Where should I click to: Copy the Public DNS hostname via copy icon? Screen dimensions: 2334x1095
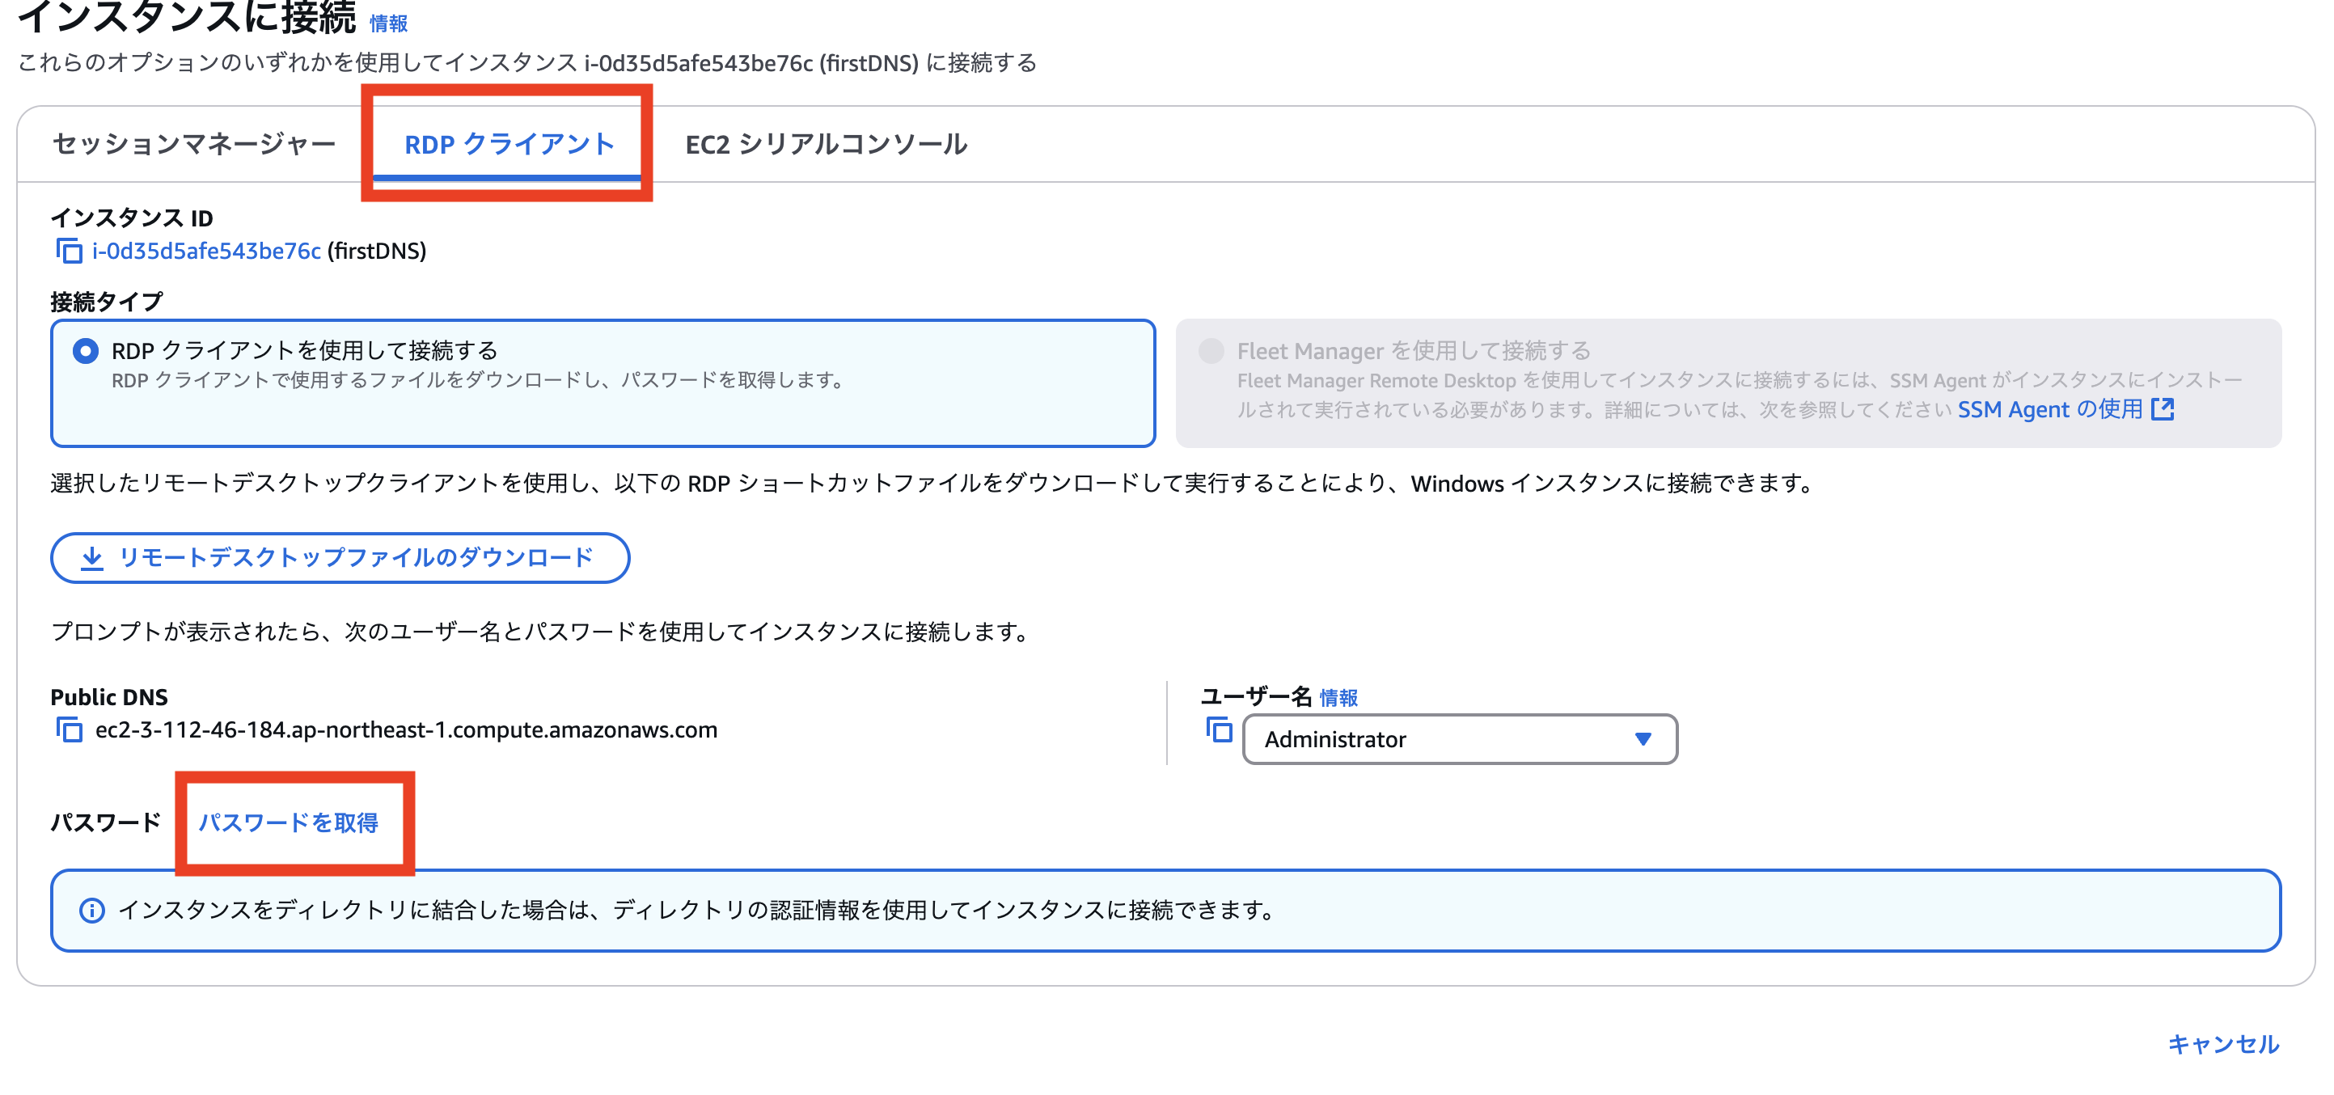(69, 730)
